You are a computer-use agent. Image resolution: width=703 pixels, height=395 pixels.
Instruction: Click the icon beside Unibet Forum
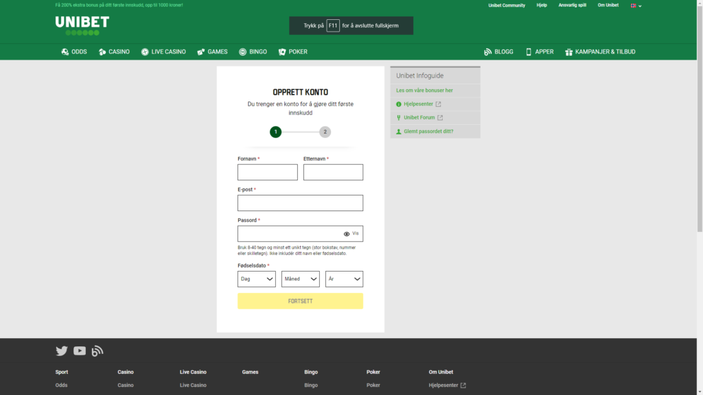point(399,118)
